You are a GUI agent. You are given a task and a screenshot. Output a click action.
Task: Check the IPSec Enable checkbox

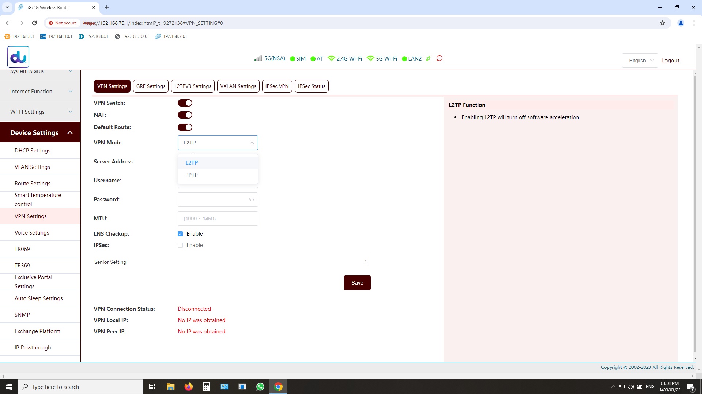point(180,245)
